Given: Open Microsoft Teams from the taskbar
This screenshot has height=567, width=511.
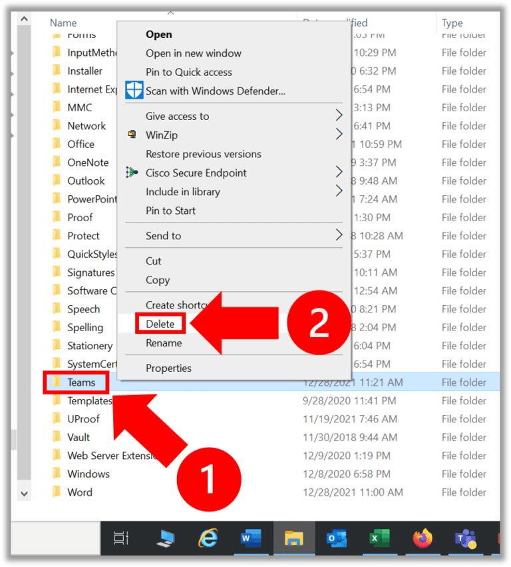Looking at the screenshot, I should tap(464, 538).
